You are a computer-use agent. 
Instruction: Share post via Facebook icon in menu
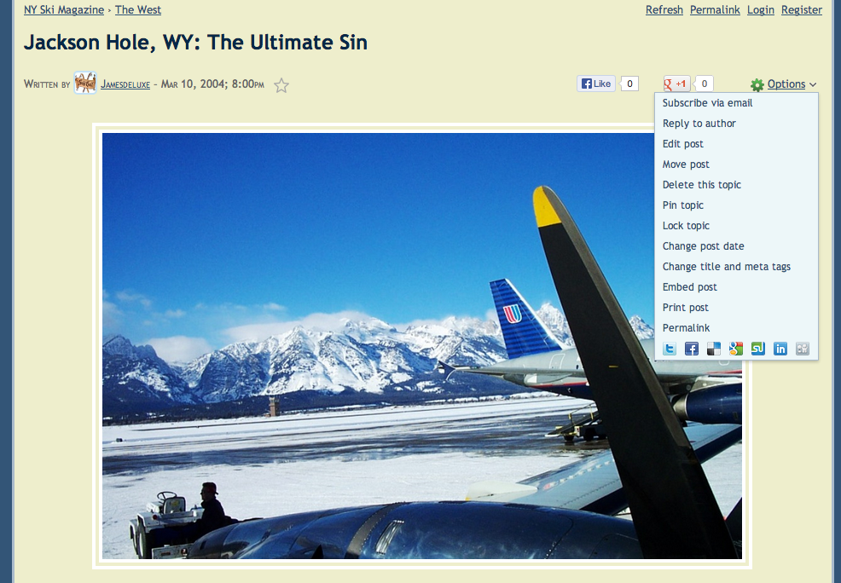[692, 349]
